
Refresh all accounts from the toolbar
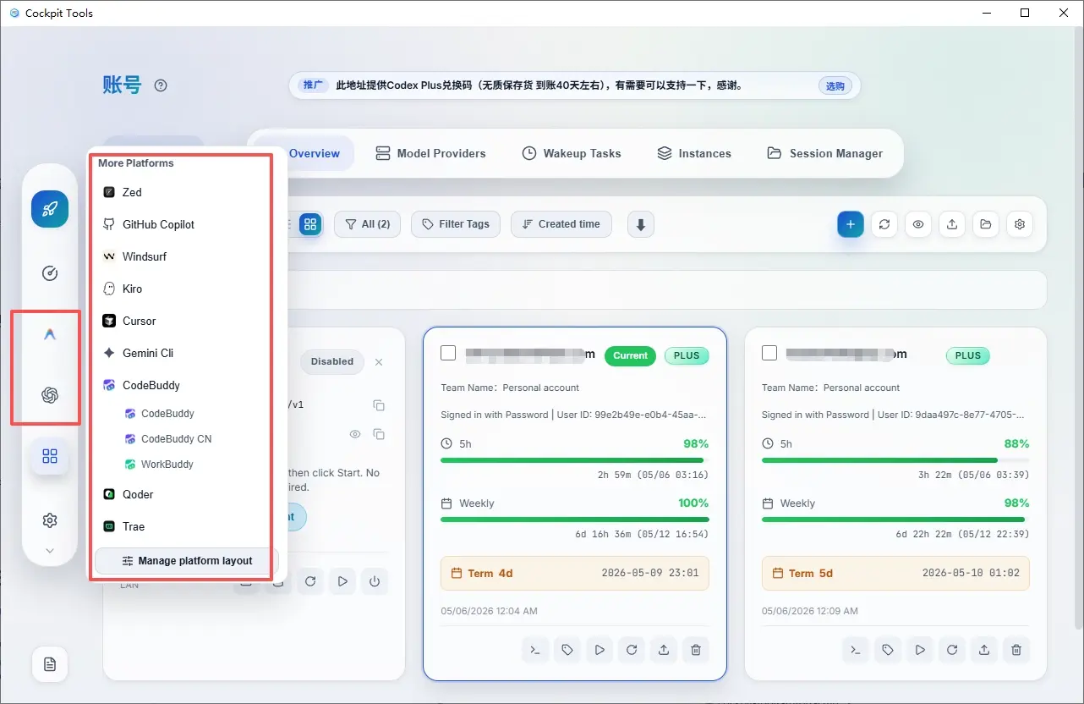[x=884, y=224]
